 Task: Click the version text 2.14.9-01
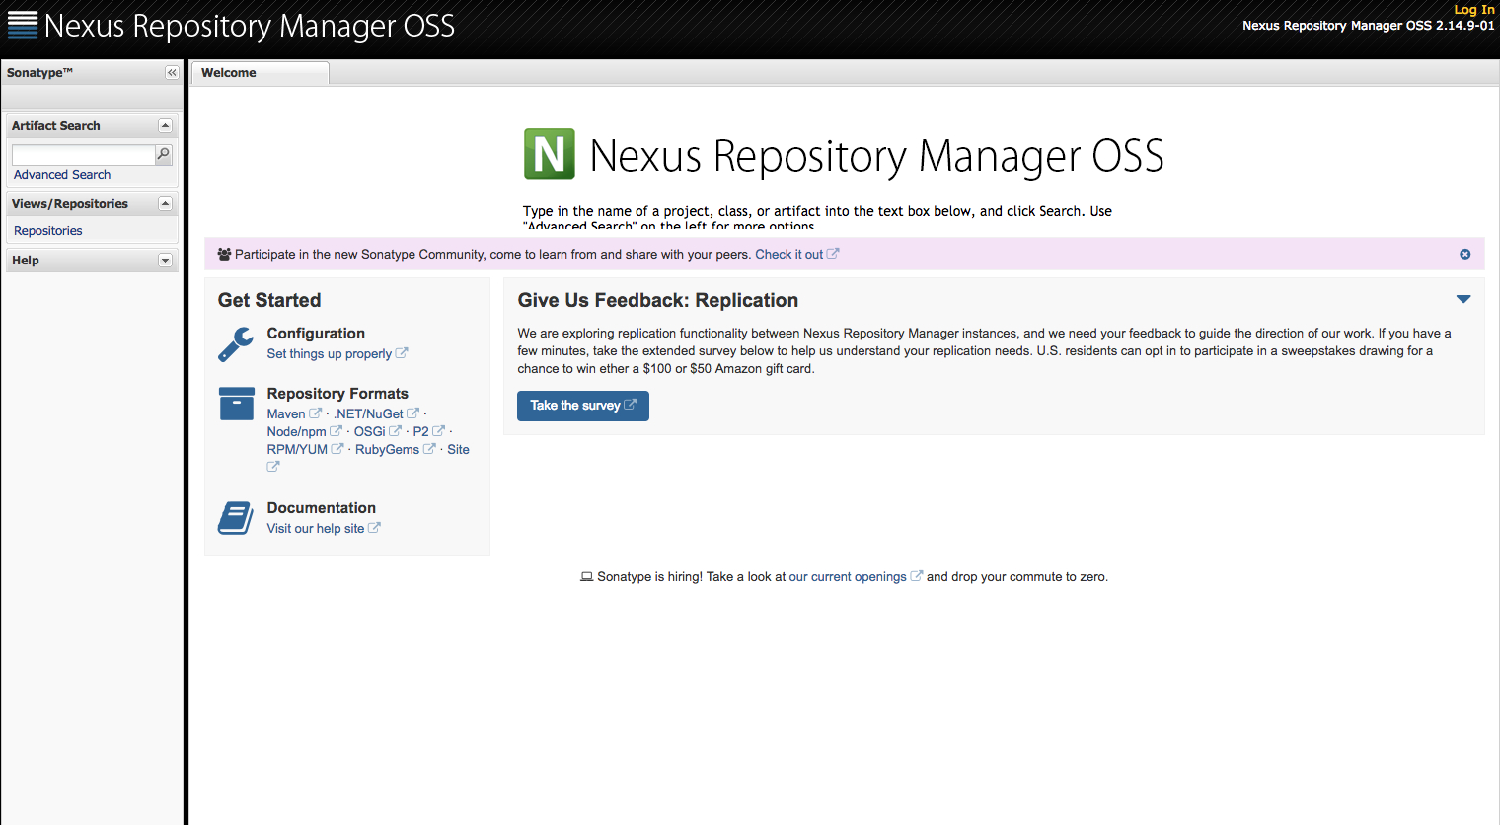(x=1465, y=26)
